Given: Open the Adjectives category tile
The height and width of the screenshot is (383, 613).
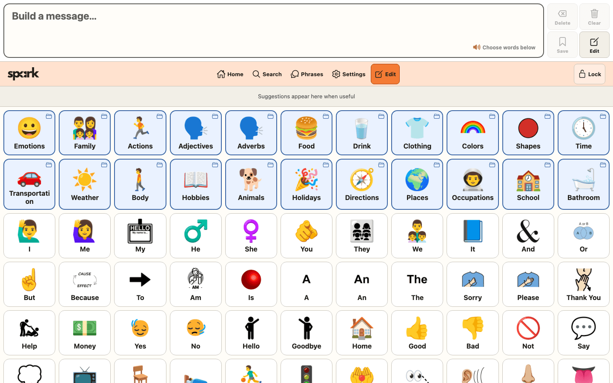Looking at the screenshot, I should tap(196, 133).
